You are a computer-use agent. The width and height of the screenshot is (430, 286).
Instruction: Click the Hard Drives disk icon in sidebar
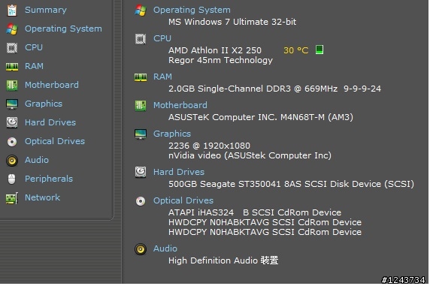click(12, 122)
